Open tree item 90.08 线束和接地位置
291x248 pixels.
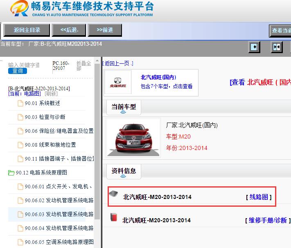(50, 145)
